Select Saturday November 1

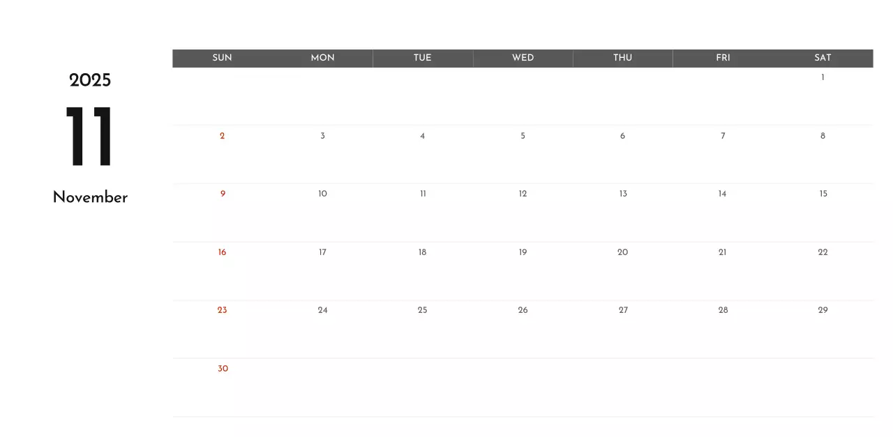pyautogui.click(x=823, y=77)
